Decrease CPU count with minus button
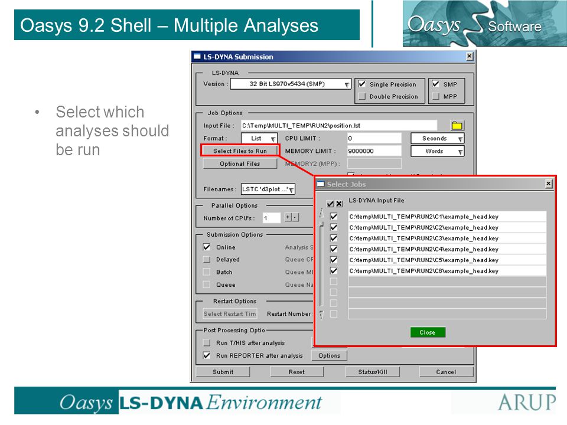The image size is (567, 425). 295,217
